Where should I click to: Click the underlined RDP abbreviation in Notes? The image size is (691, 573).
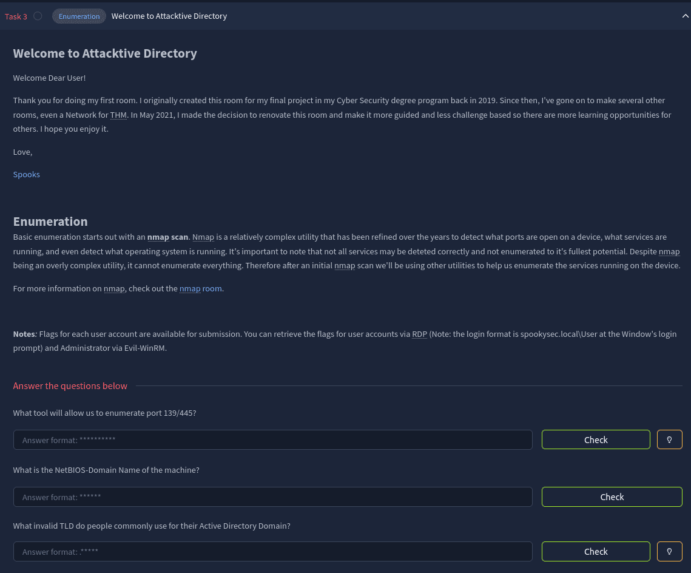[x=419, y=334]
